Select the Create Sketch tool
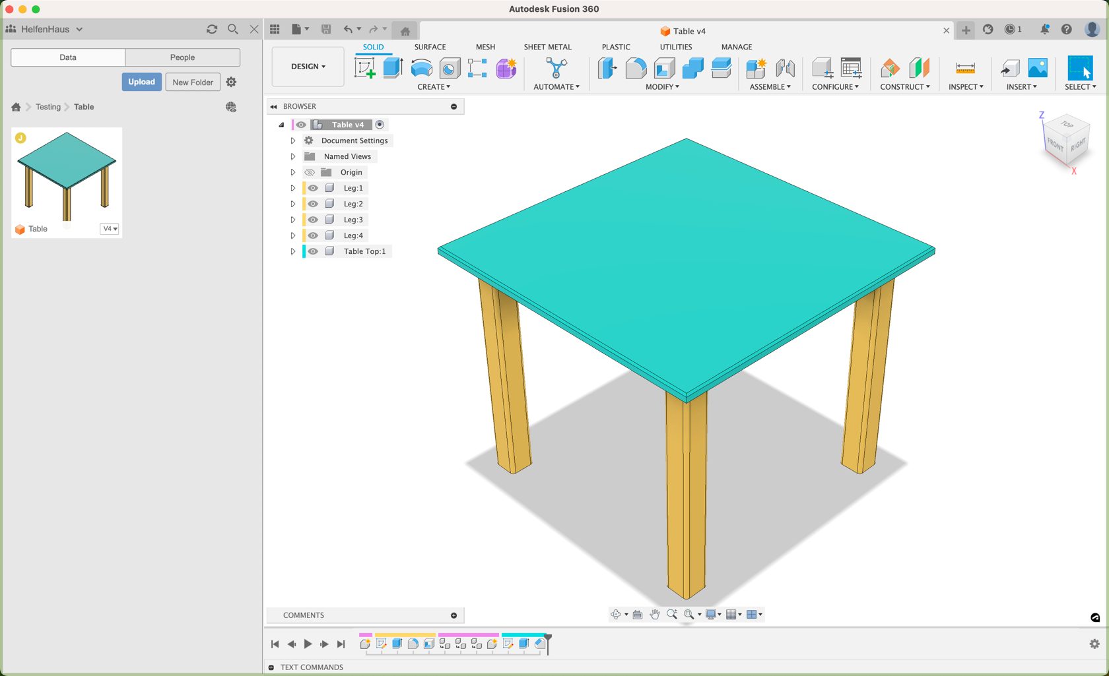1109x676 pixels. (364, 68)
